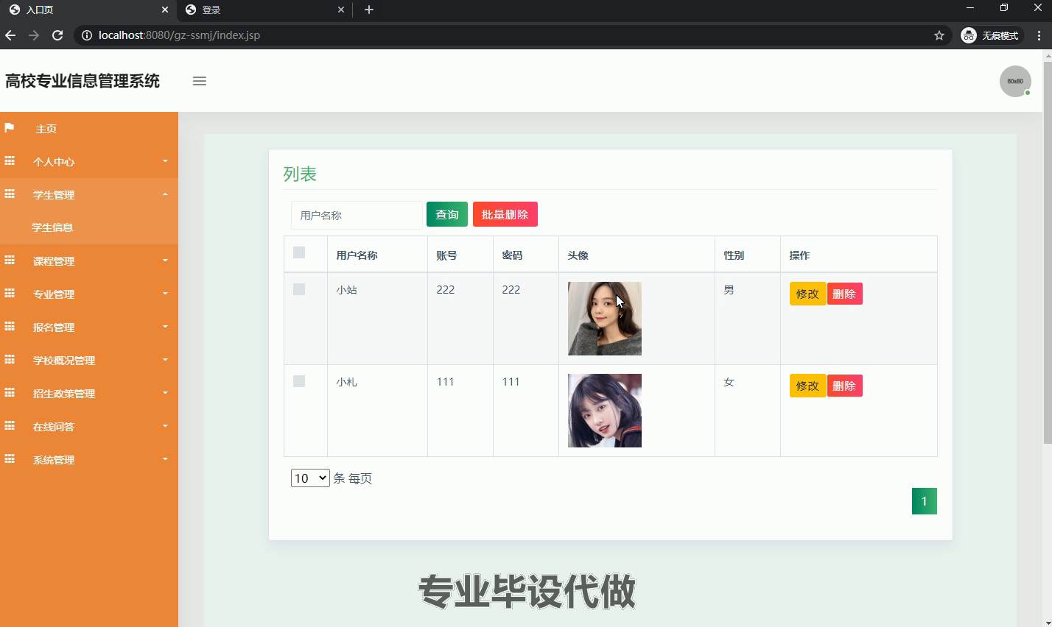Click the grid icon beside 报名管理
The image size is (1052, 627).
(10, 326)
